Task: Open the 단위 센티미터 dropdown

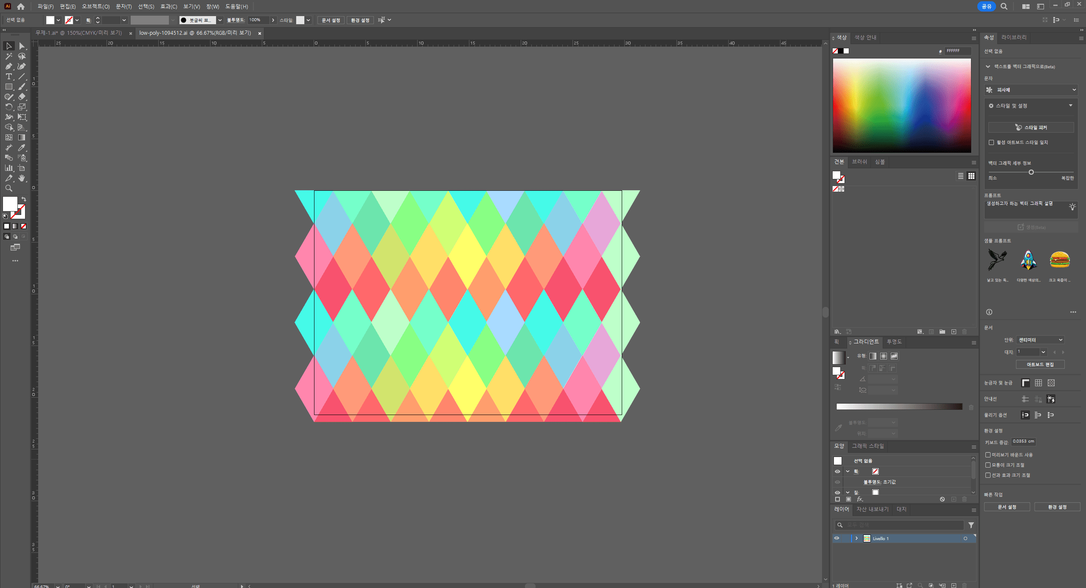Action: pos(1040,340)
